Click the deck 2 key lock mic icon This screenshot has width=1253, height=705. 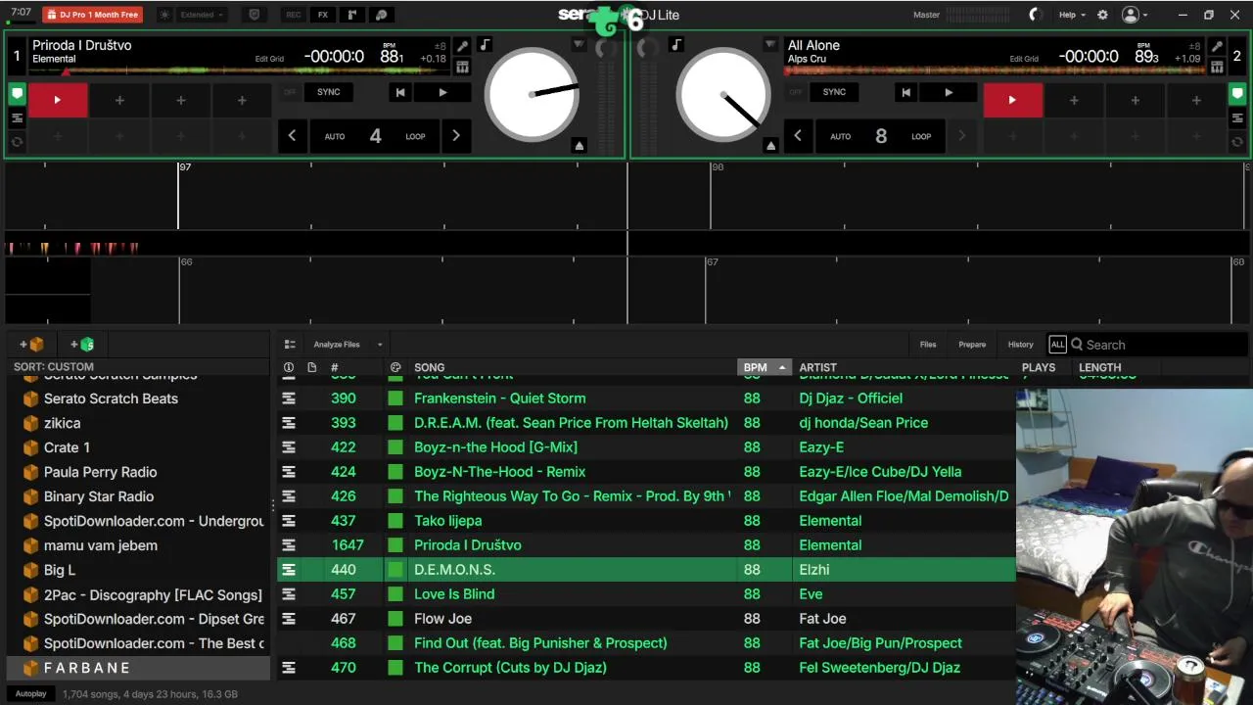pyautogui.click(x=1217, y=46)
